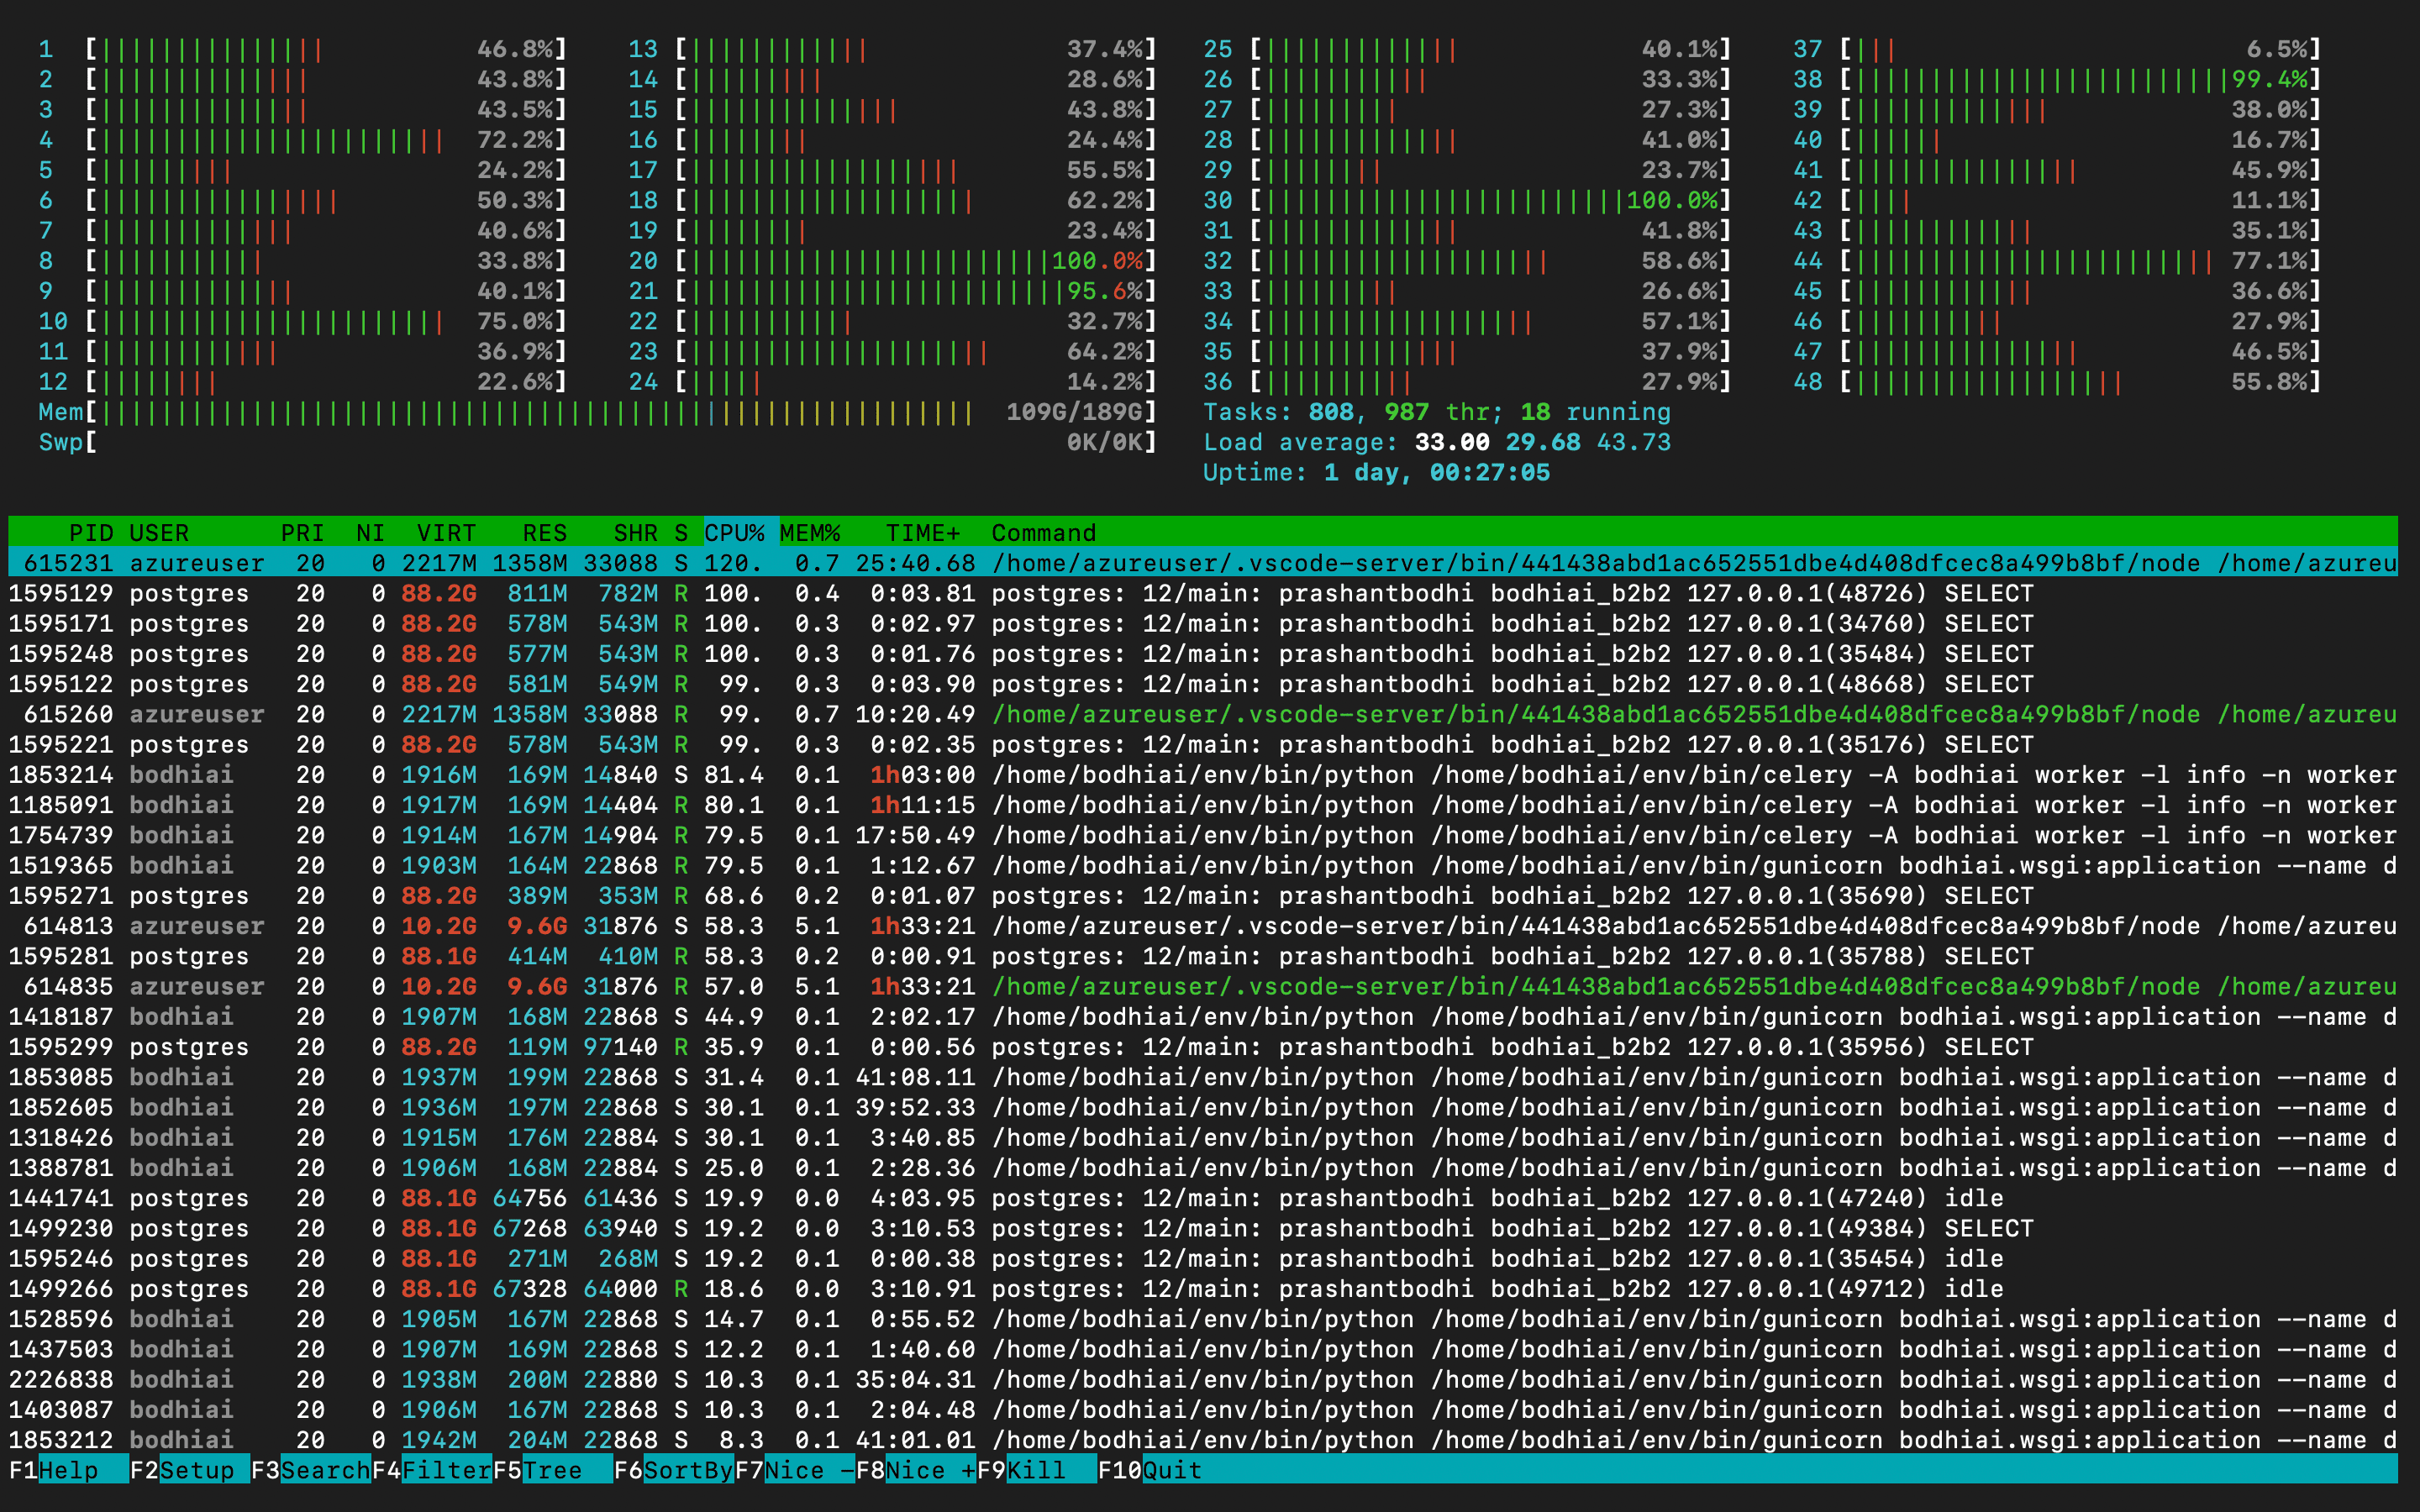Select postgres process PID 1595281
The image size is (2420, 1512).
1203,956
